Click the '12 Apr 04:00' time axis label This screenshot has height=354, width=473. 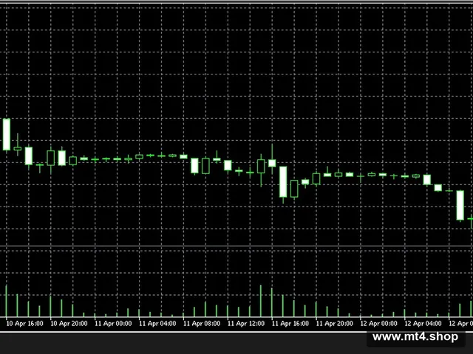click(x=423, y=324)
